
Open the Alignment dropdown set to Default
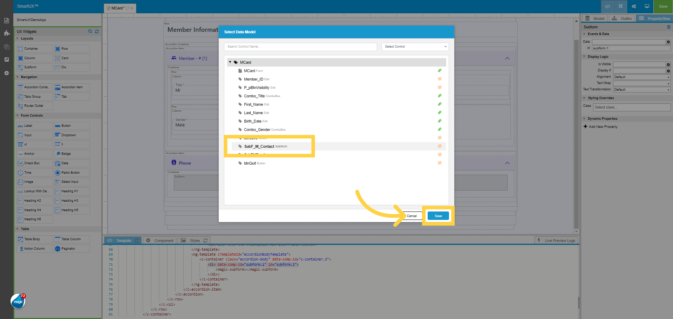641,77
